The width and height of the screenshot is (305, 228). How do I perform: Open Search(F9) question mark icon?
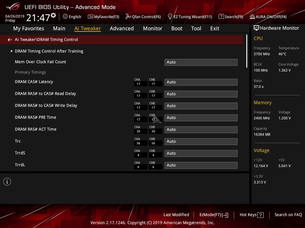click(221, 17)
